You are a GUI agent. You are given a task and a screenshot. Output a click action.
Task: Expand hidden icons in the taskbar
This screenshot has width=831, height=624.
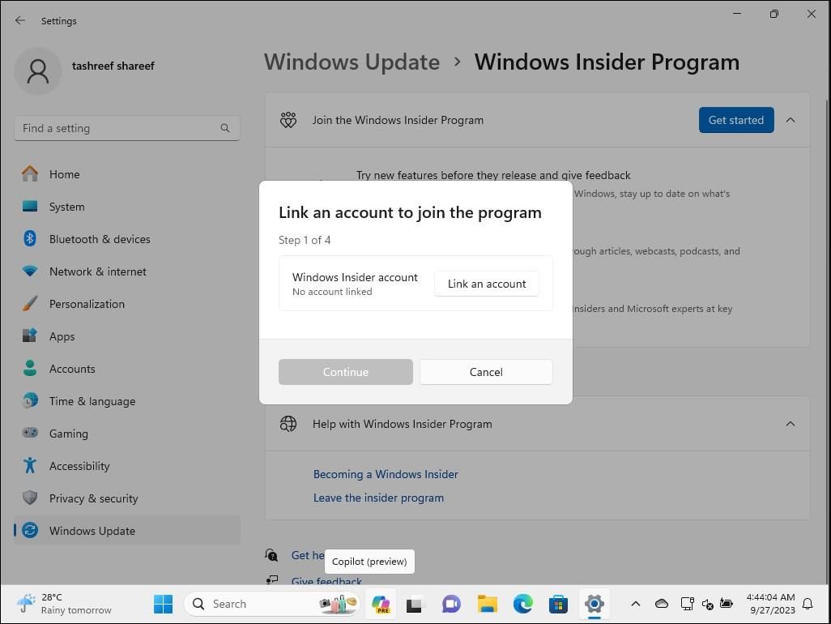(636, 604)
